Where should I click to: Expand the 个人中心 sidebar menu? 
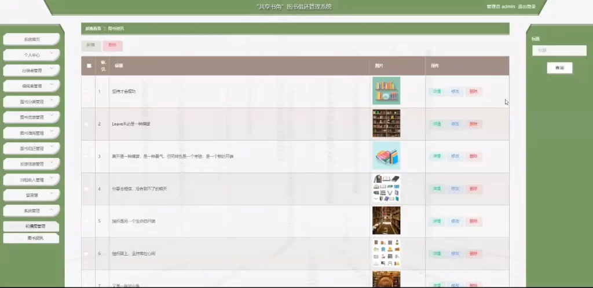coord(32,55)
